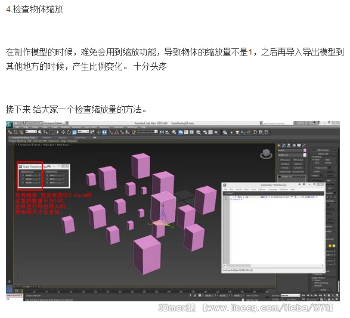Select When Rendering update option
Image resolution: width=350 pixels, height=318 pixels.
pos(312,283)
